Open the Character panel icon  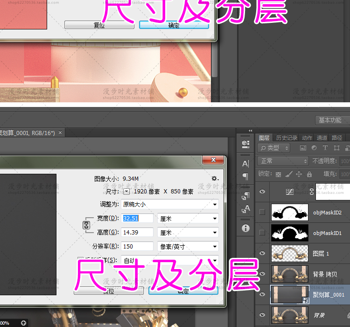[x=245, y=163]
